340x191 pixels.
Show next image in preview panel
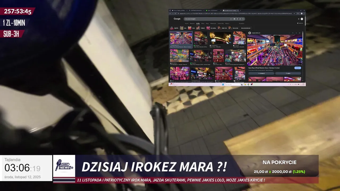293,33
